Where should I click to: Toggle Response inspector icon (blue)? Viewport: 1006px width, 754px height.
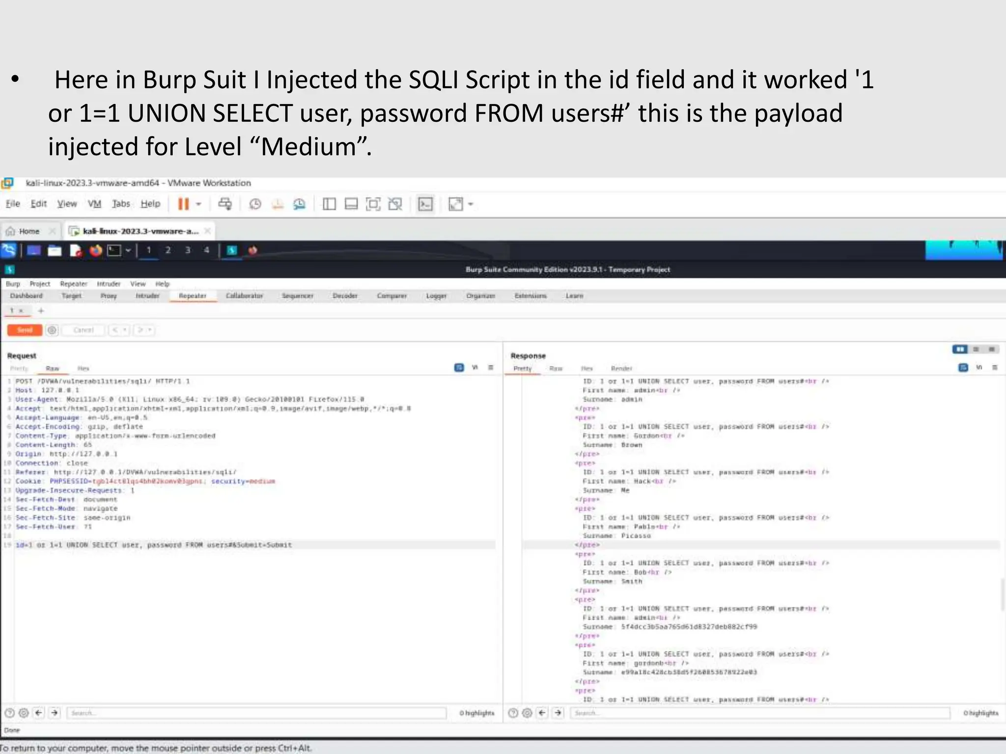coord(963,368)
